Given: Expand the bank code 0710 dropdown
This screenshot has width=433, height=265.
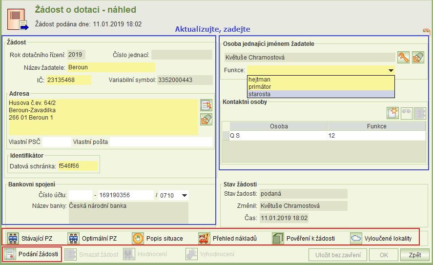Looking at the screenshot, I should pyautogui.click(x=185, y=195).
